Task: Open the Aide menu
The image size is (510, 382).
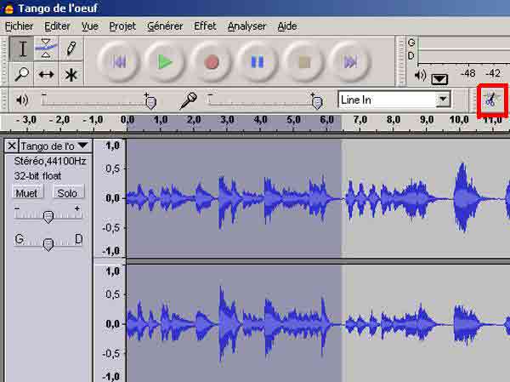Action: point(287,26)
